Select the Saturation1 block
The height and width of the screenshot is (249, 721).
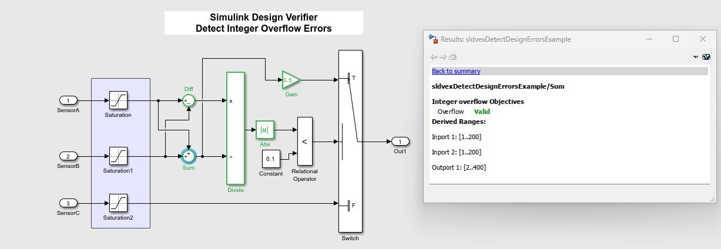tap(118, 156)
